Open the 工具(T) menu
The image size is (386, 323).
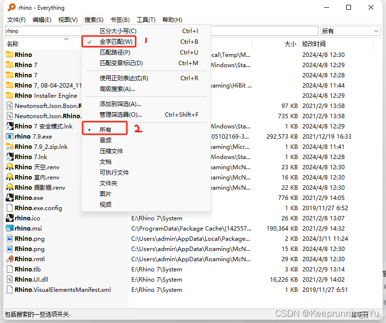click(146, 20)
